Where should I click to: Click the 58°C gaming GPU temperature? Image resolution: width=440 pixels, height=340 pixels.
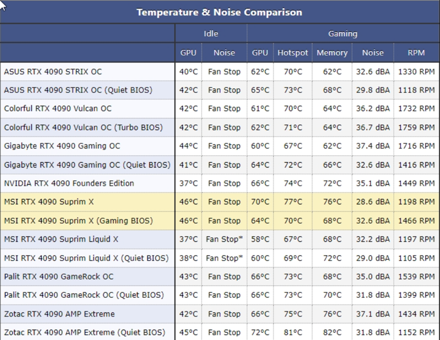(x=260, y=239)
